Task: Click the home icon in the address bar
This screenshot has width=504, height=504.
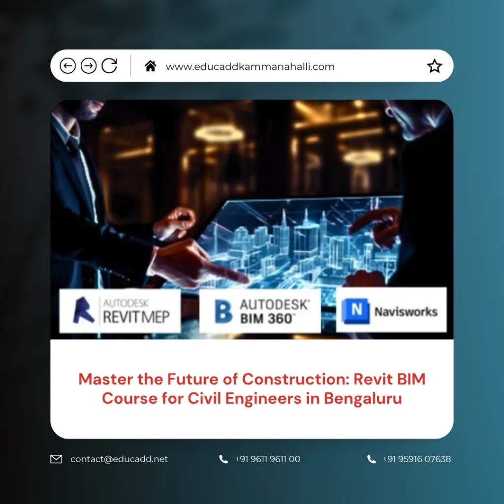Action: [x=151, y=65]
